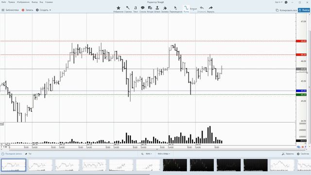Click the tray's horizontal scrollbar at the bottom
Viewport: 311px width, 175px height.
[x=75, y=174]
